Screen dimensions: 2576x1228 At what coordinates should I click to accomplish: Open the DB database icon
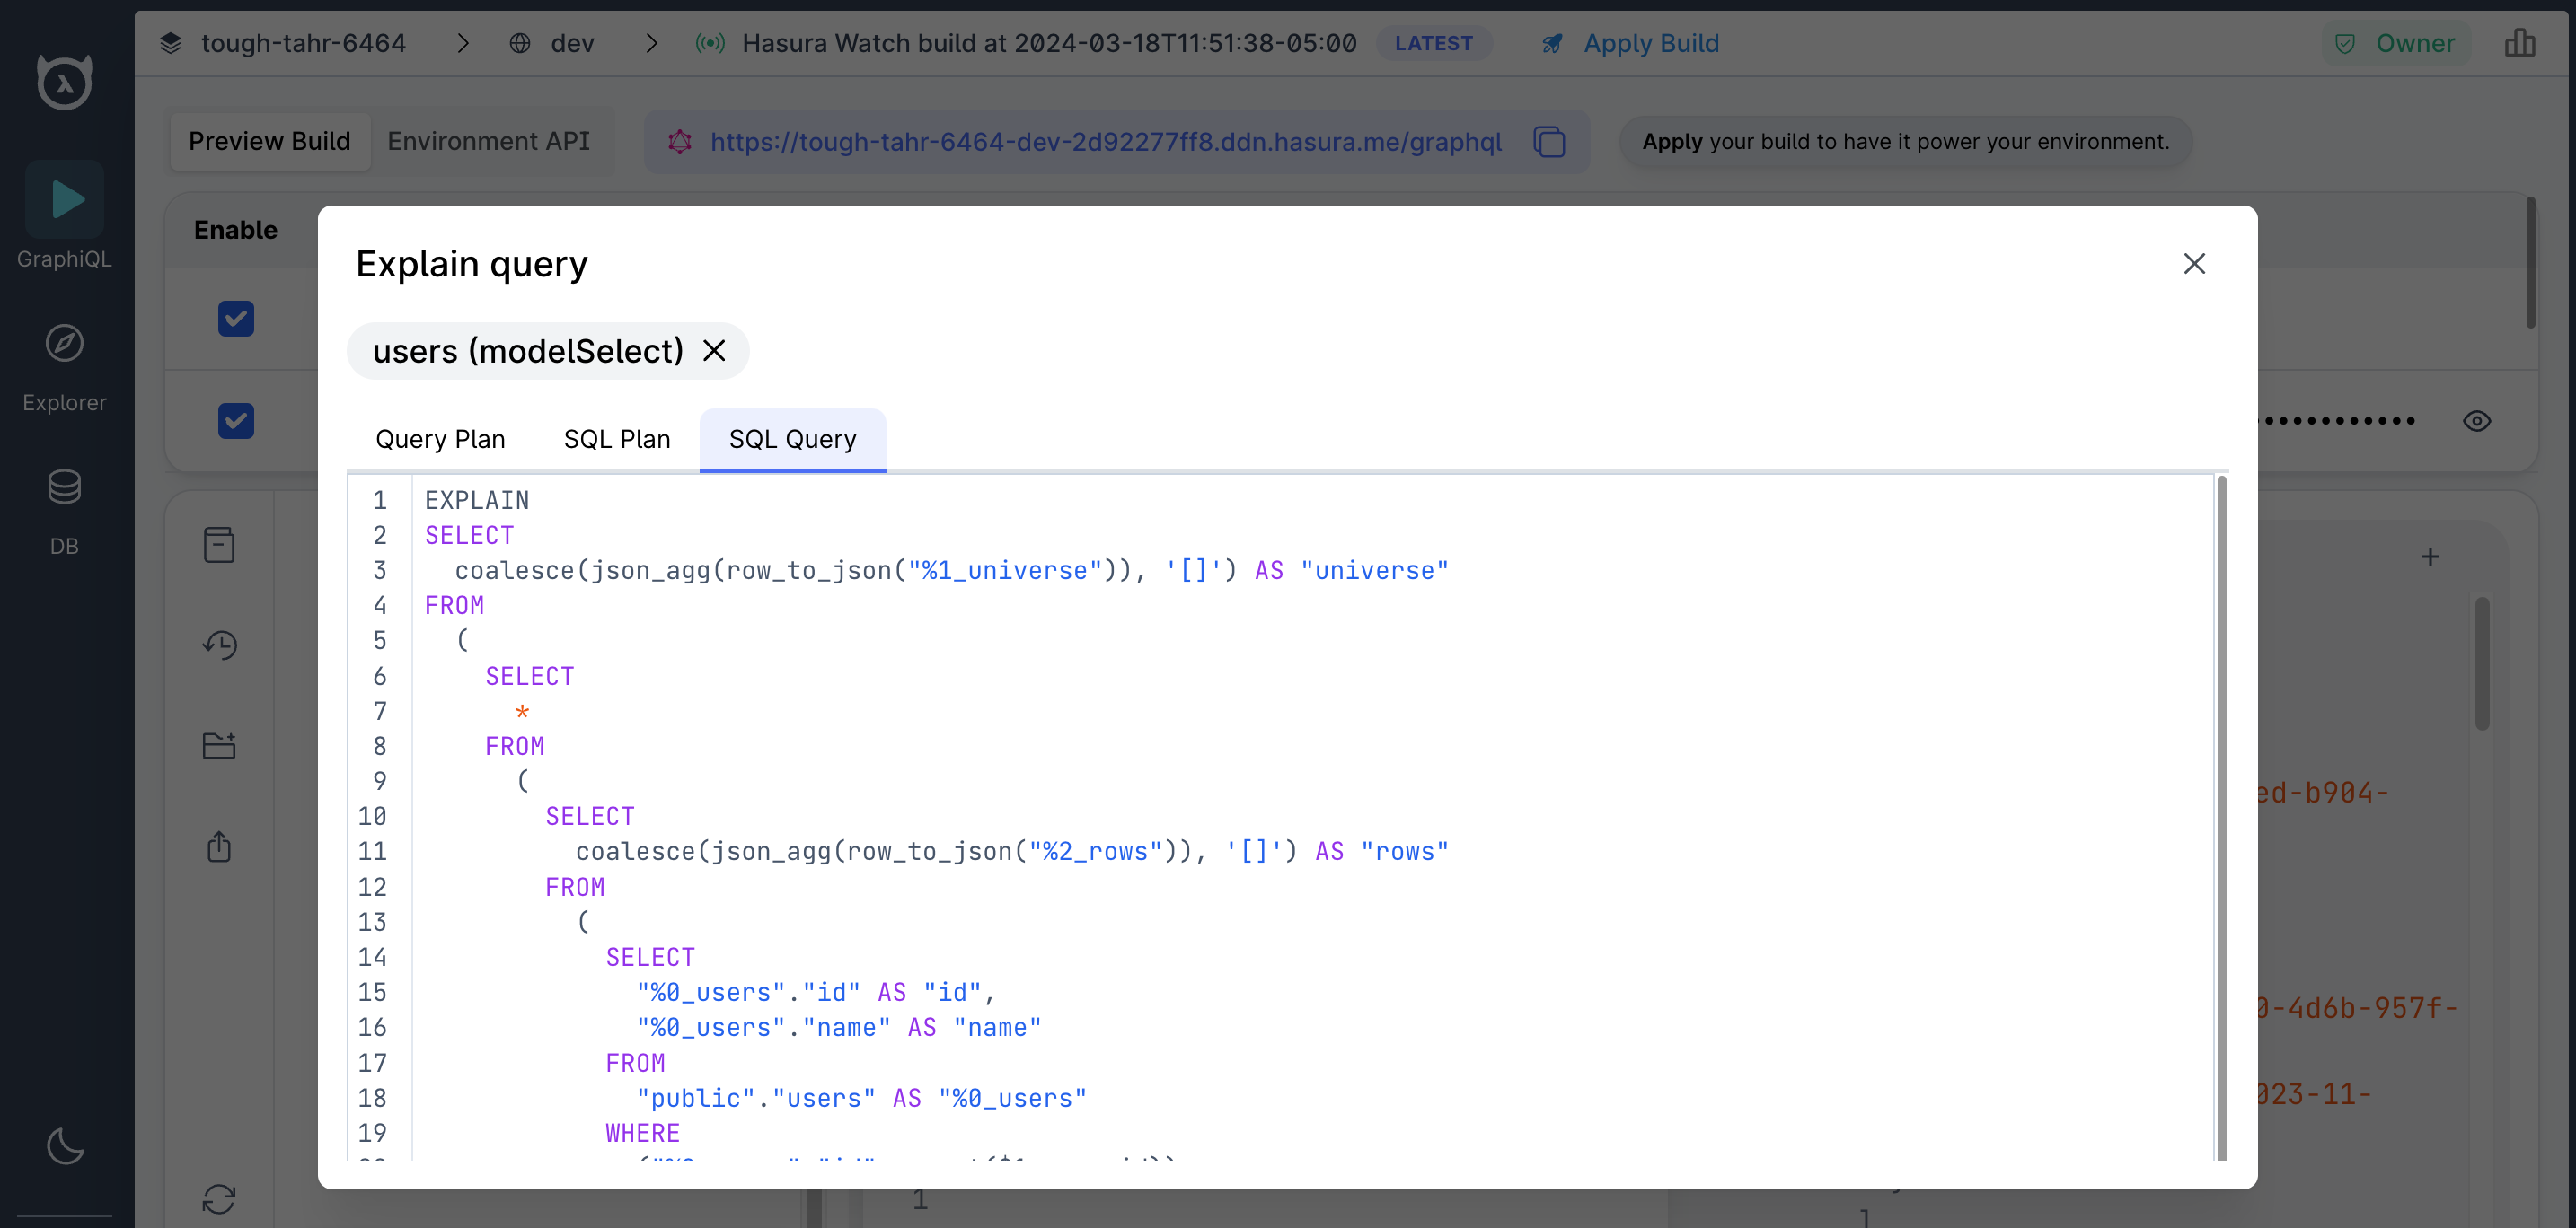tap(65, 487)
